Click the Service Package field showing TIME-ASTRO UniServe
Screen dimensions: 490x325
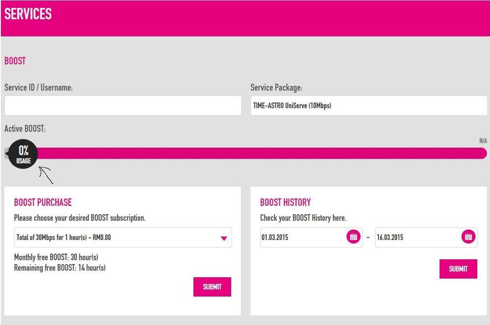pos(368,106)
